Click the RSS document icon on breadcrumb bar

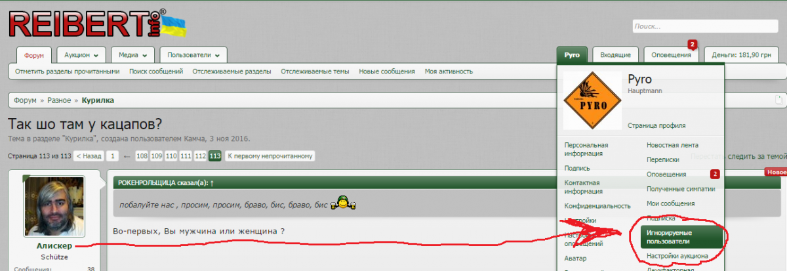778,100
